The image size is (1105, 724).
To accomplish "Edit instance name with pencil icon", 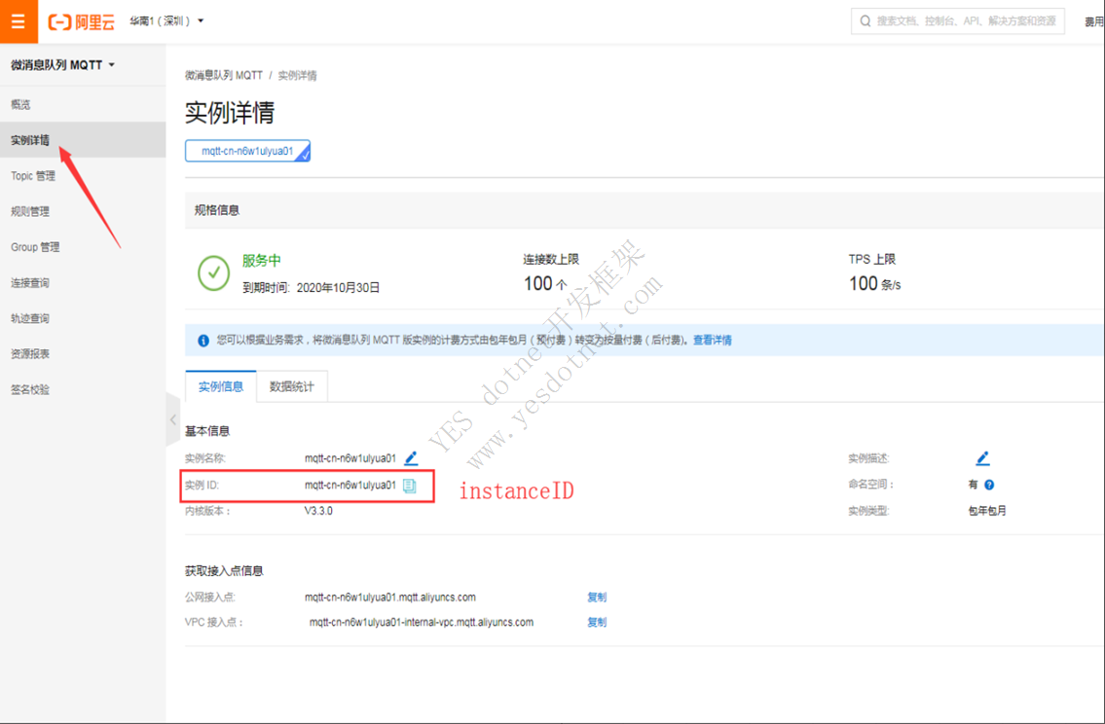I will (411, 458).
